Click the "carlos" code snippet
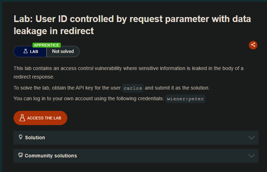The height and width of the screenshot is (172, 267). [133, 88]
